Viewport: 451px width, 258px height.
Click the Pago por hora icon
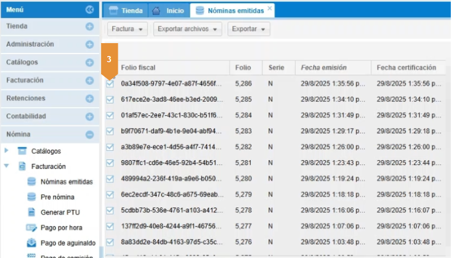coord(32,228)
